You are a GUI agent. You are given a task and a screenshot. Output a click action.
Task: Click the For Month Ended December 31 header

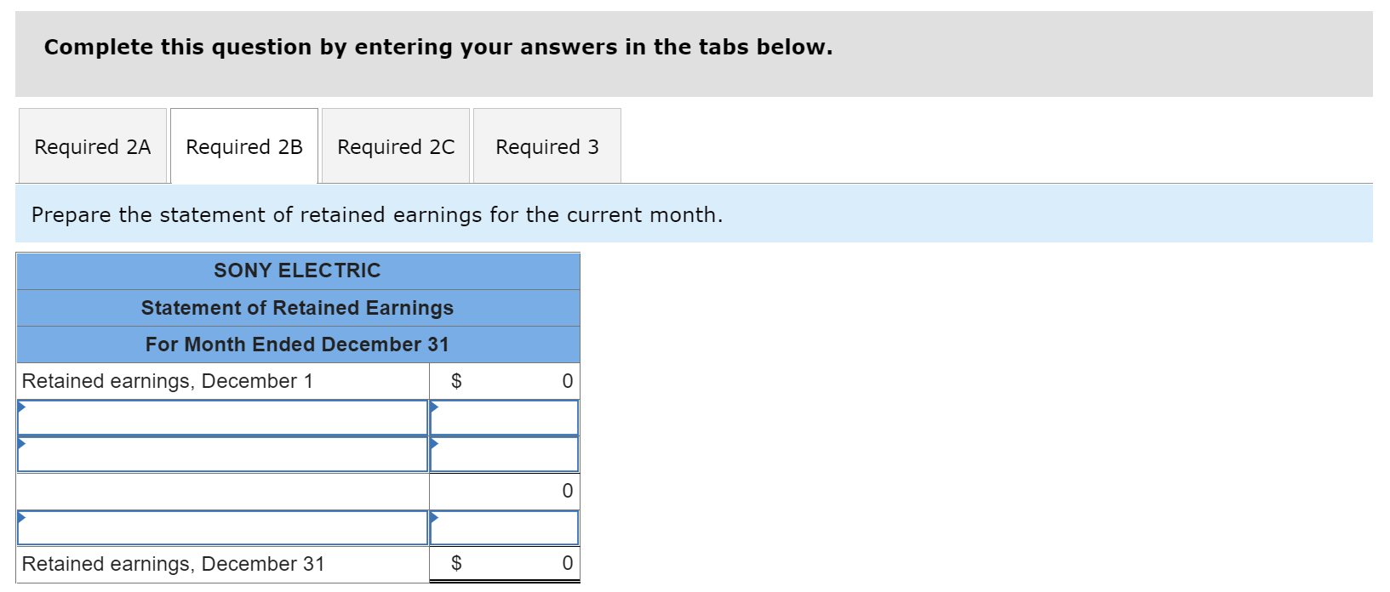[x=297, y=344]
